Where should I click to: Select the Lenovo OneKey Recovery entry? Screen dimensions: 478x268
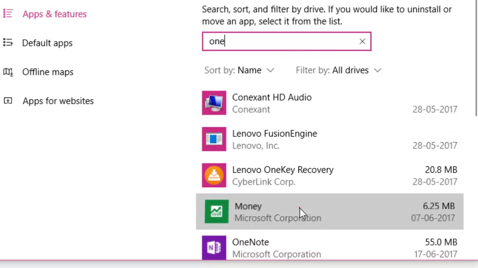click(329, 176)
